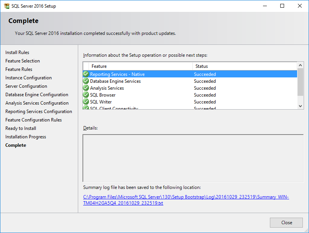This screenshot has height=233, width=309.
Task: Click Succeeded status for Analysis Services
Action: (205, 88)
